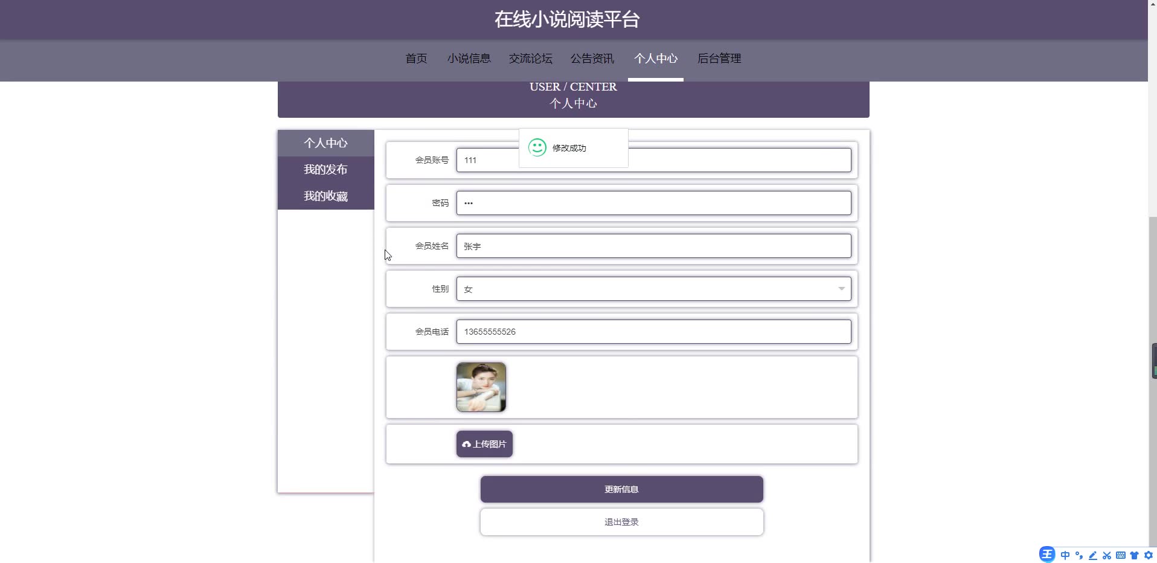Click the input method logo icon
Viewport: 1157px width, 563px height.
(x=1047, y=554)
